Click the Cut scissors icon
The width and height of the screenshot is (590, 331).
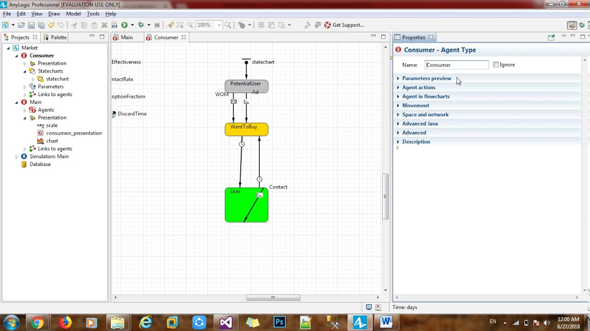click(x=74, y=25)
